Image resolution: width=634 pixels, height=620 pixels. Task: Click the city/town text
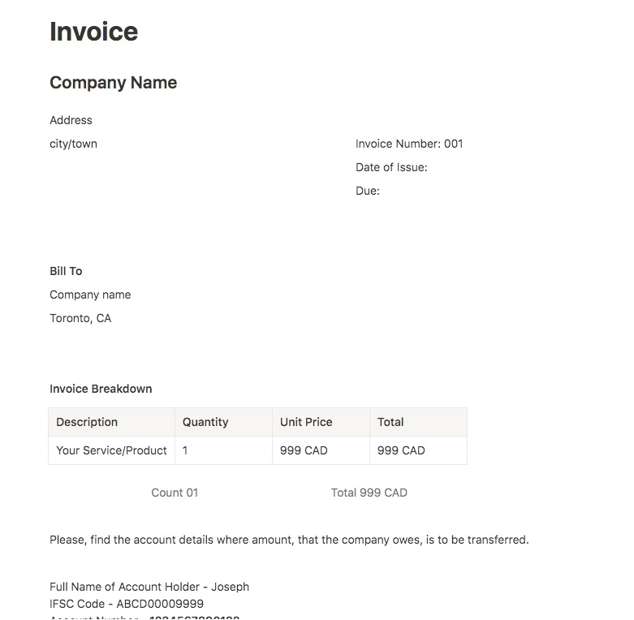(x=73, y=144)
